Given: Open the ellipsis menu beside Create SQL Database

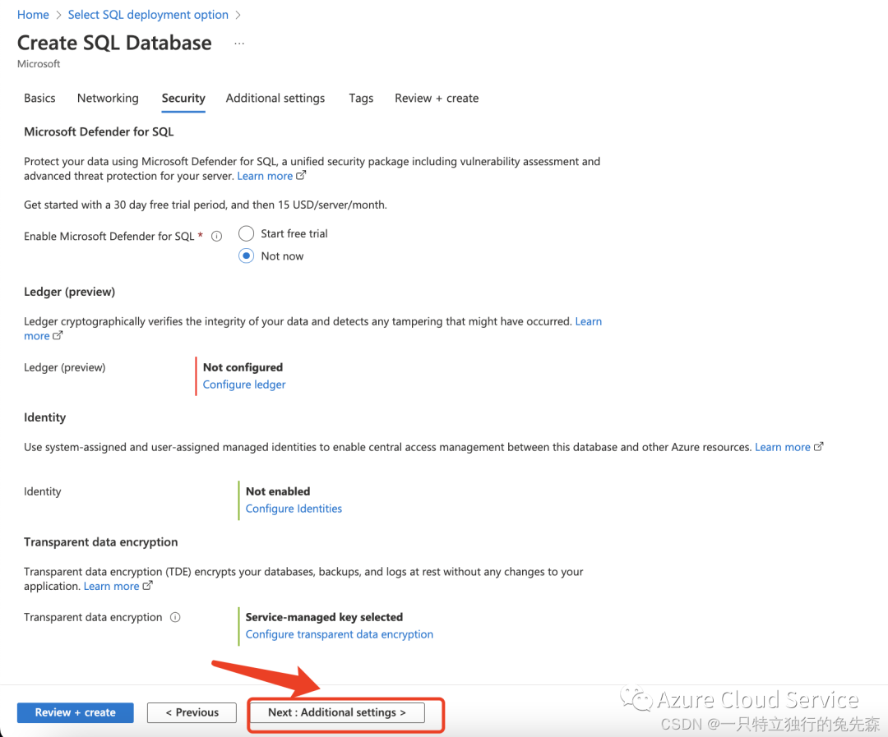Looking at the screenshot, I should pos(239,44).
